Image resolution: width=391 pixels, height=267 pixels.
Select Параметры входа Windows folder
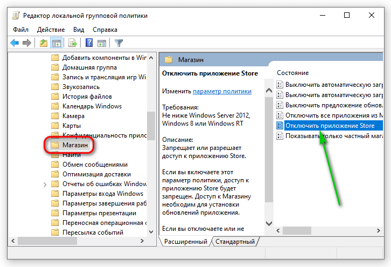(x=103, y=194)
